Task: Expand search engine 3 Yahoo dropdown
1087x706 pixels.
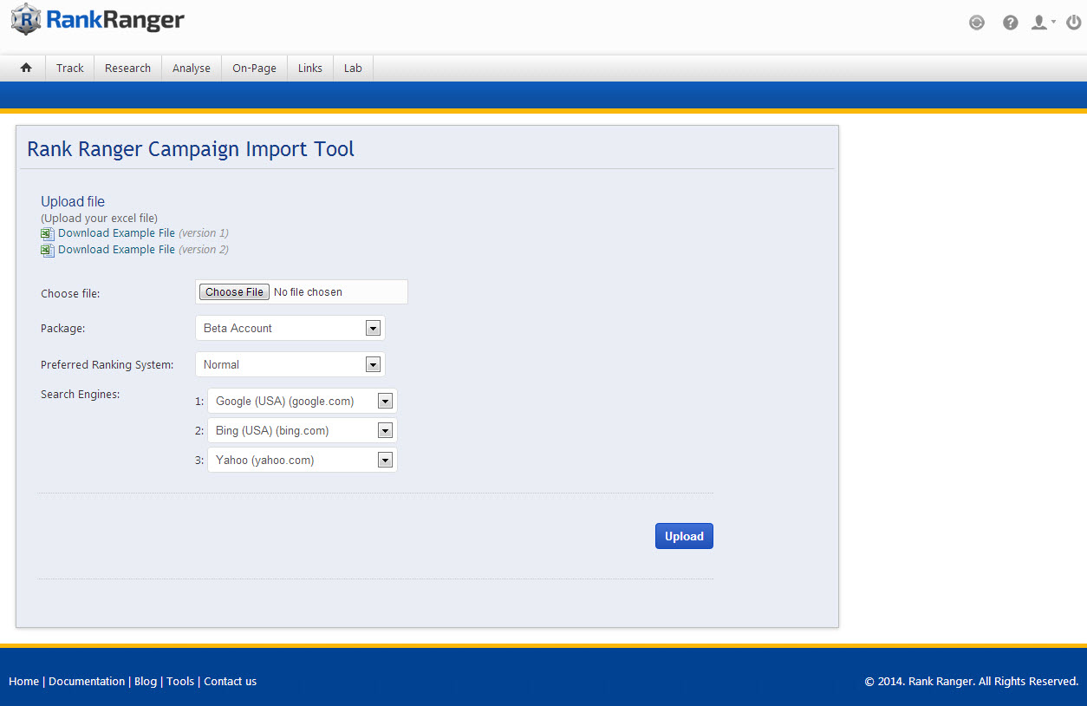Action: (302, 460)
